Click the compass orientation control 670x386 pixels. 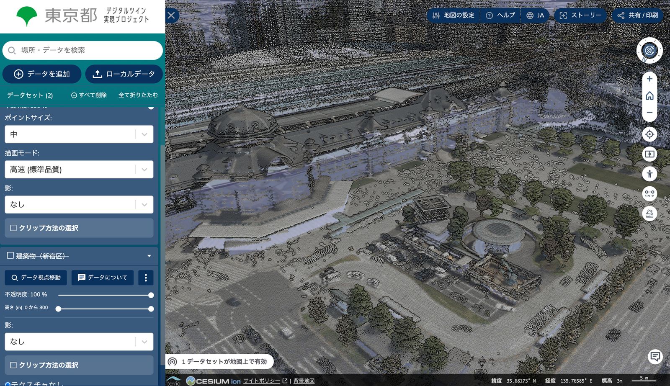649,51
